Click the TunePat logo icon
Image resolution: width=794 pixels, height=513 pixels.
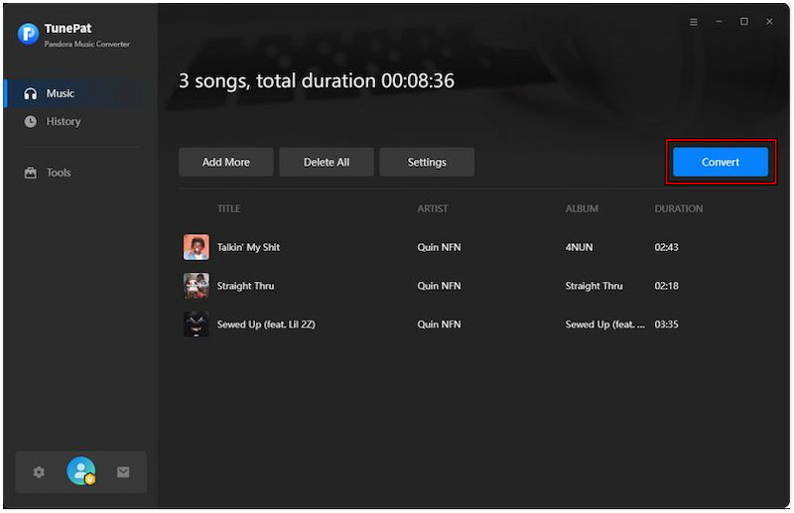28,34
